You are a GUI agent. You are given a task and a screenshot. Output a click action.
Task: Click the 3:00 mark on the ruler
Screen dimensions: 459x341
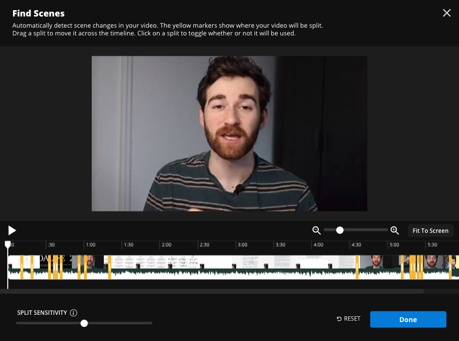[x=243, y=244]
